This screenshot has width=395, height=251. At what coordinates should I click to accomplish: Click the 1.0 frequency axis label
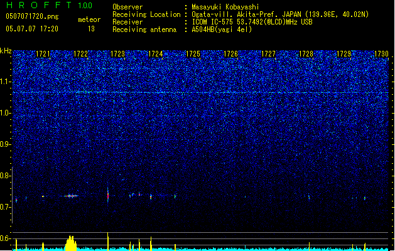click(x=6, y=113)
